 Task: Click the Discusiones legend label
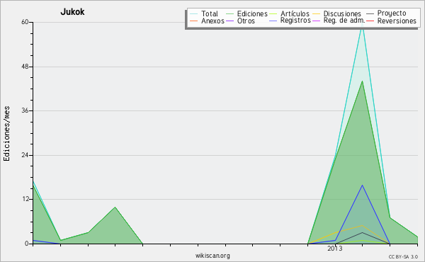(x=342, y=13)
